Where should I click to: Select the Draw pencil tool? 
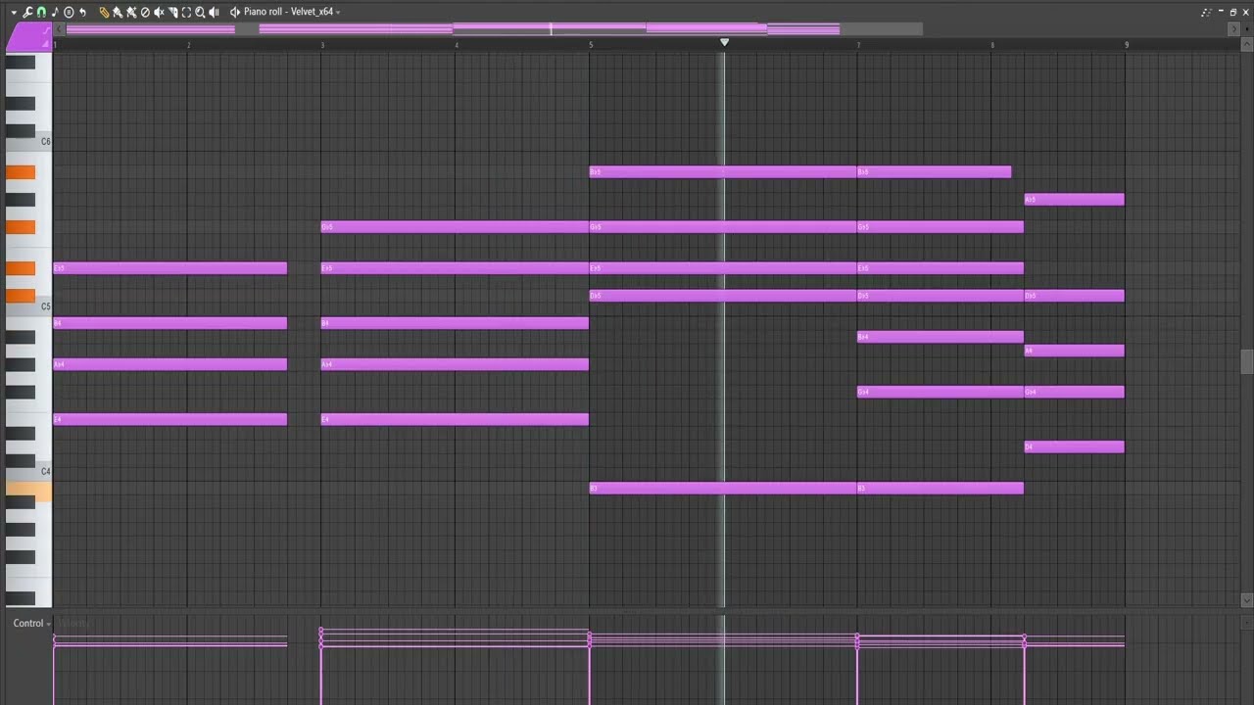coord(104,12)
